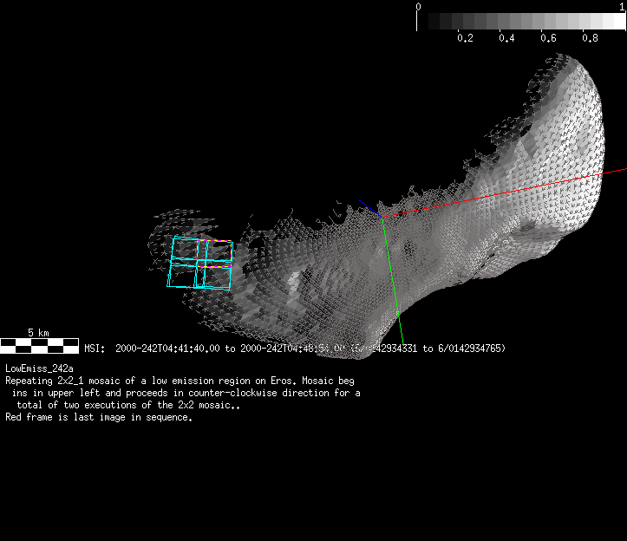
Task: Click the '5 km' scale label
Action: pyautogui.click(x=38, y=333)
